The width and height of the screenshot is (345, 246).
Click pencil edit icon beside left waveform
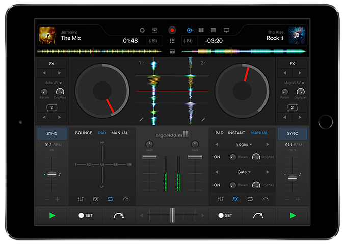click(141, 119)
